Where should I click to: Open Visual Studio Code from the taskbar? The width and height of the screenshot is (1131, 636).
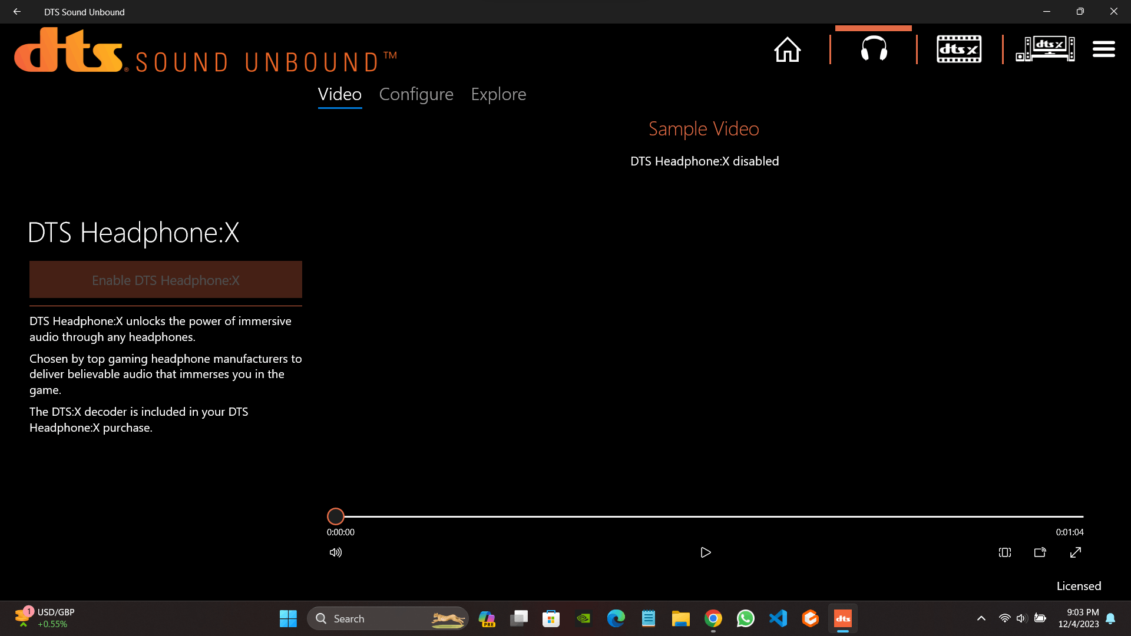click(778, 618)
